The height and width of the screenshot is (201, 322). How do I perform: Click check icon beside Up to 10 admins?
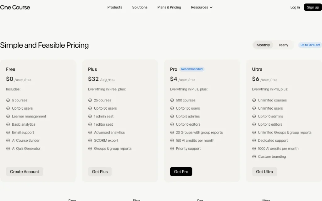tap(254, 116)
